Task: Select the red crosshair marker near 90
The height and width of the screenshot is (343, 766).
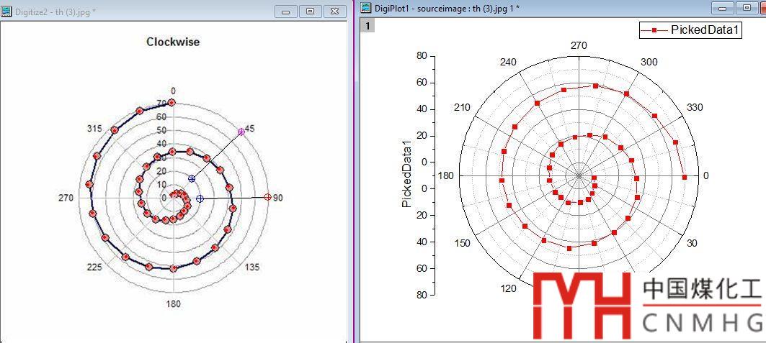Action: [267, 197]
